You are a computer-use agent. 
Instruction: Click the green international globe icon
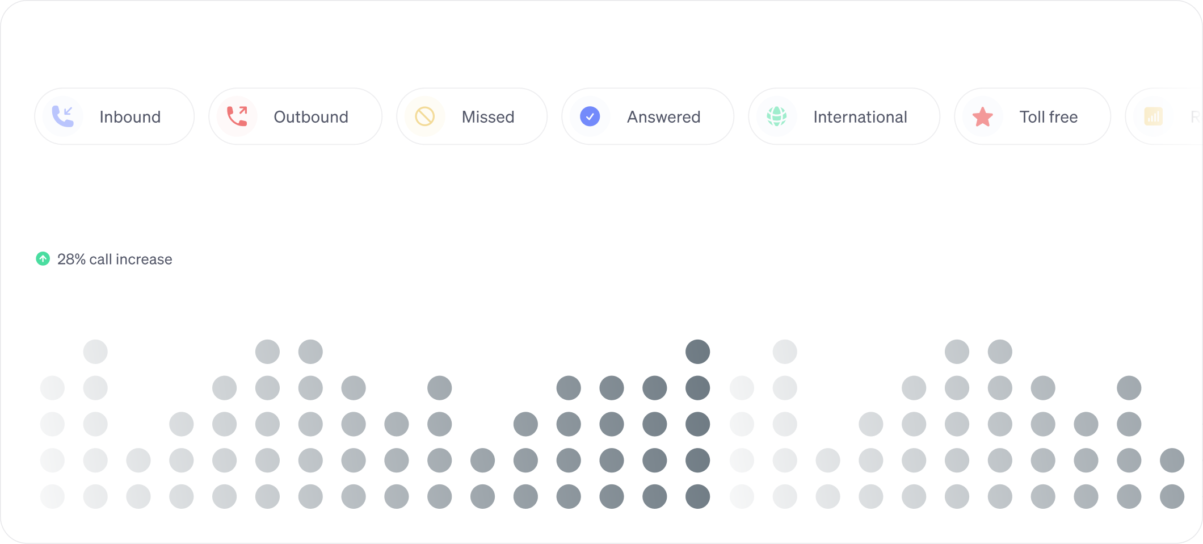[776, 116]
